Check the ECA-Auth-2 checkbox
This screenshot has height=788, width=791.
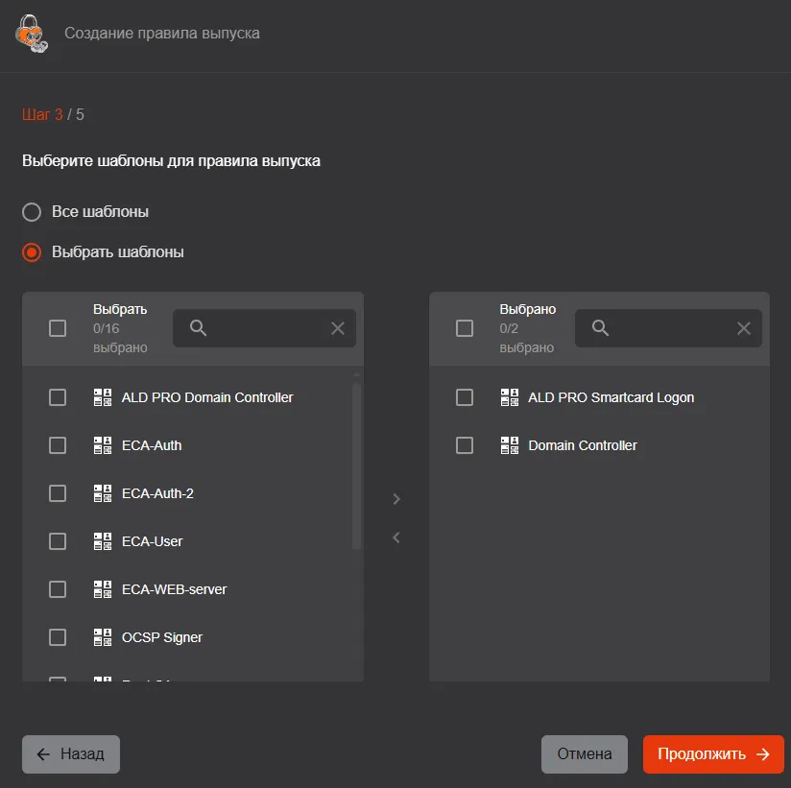(58, 493)
